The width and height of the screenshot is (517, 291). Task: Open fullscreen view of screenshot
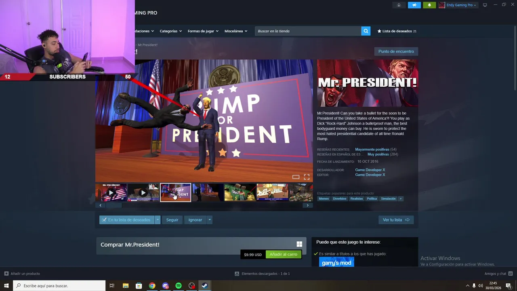click(x=307, y=177)
